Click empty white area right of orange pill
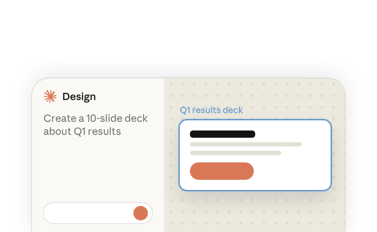Viewport: 377px width, 232px height. click(x=291, y=171)
